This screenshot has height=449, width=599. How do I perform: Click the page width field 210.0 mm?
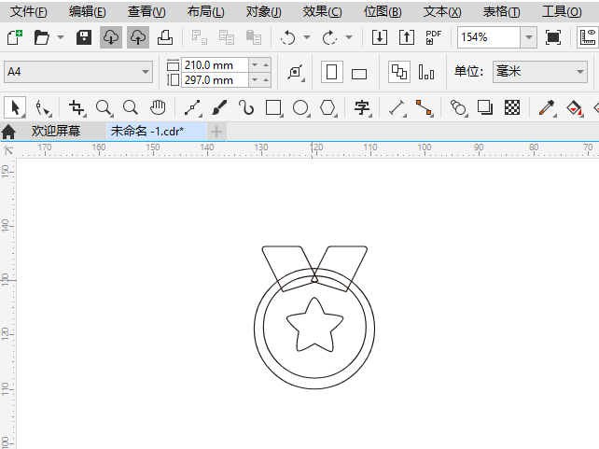click(216, 65)
